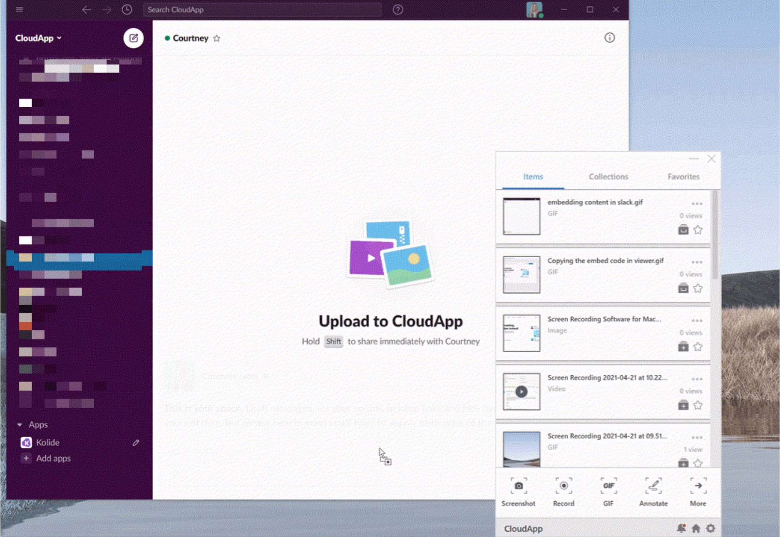
Task: Select the GIF capture tool
Action: point(608,492)
